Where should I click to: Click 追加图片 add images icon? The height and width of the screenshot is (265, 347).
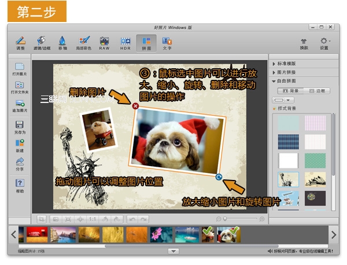tap(20, 106)
